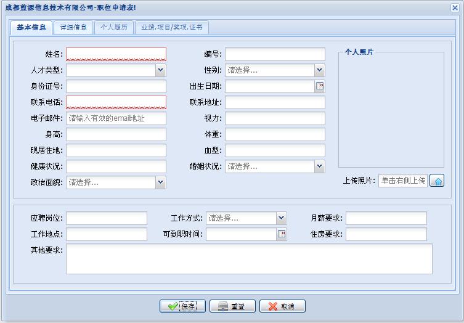Image resolution: width=464 pixels, height=323 pixels.
Task: Click the 人才类型 combo box text area
Action: click(111, 70)
